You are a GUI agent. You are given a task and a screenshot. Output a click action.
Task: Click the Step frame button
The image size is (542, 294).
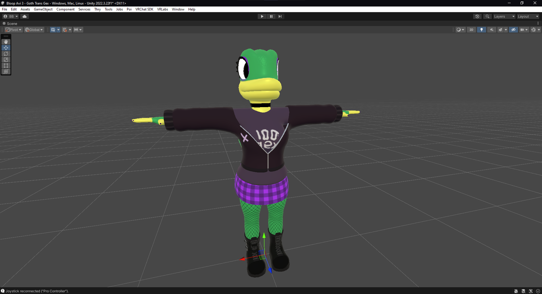tap(280, 16)
